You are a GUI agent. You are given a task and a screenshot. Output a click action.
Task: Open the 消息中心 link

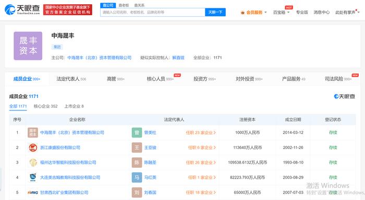[322, 12]
